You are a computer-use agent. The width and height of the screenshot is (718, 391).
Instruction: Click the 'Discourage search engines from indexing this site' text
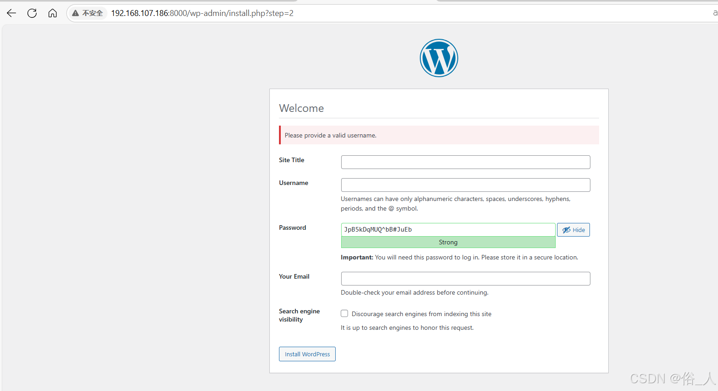422,314
